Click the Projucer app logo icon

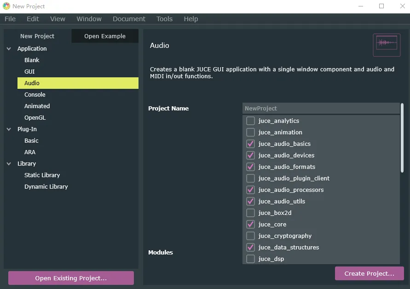pyautogui.click(x=6, y=6)
